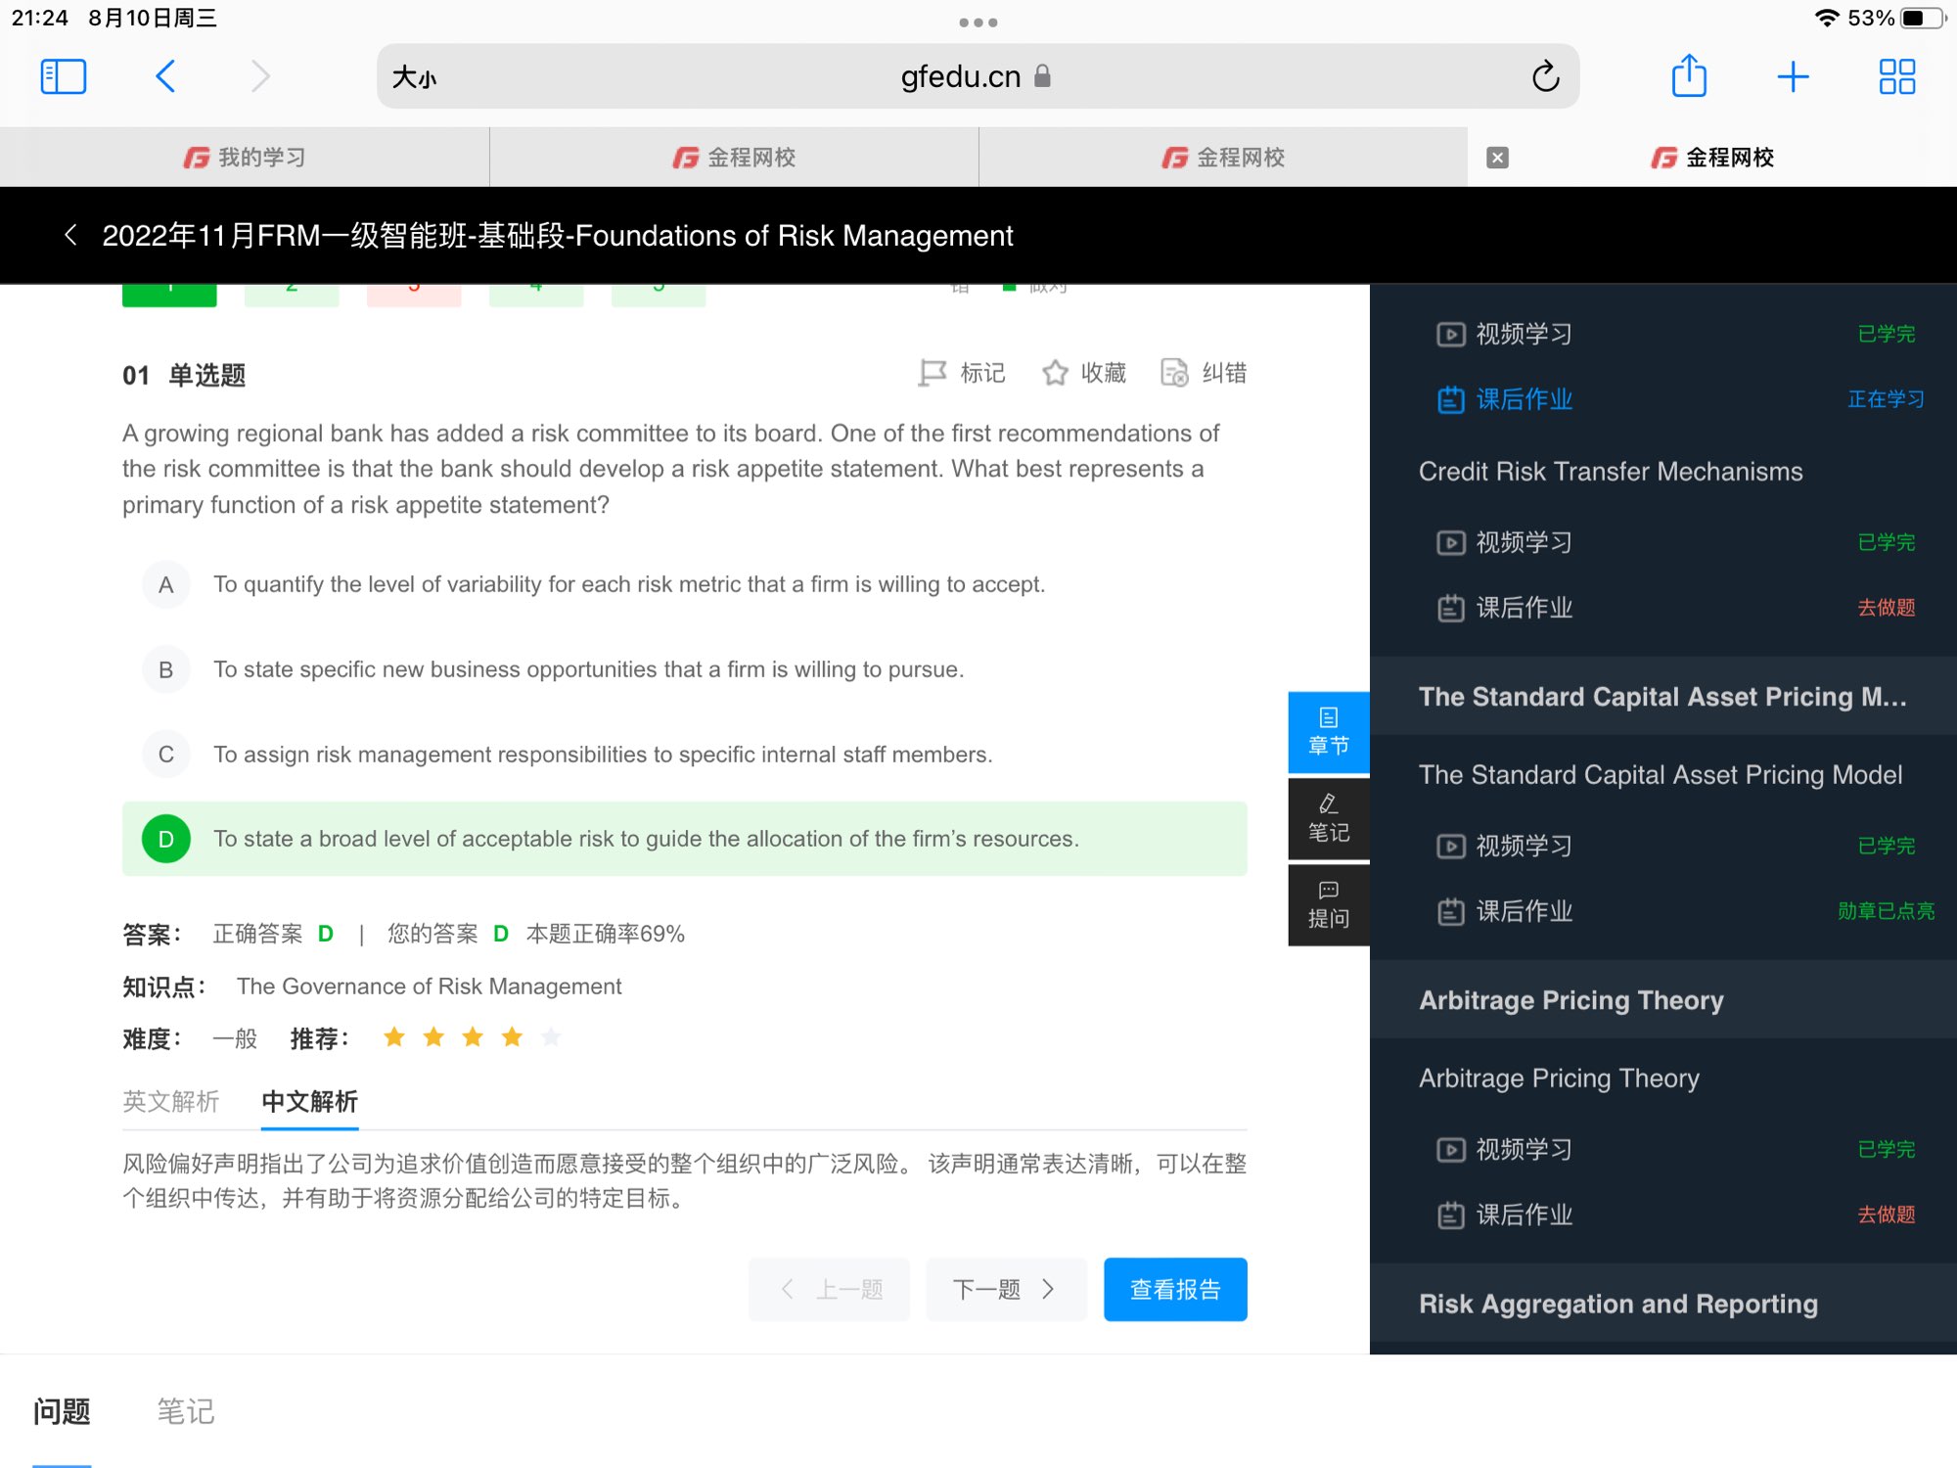Click the 查看报告 button
1957x1468 pixels.
[x=1175, y=1290]
